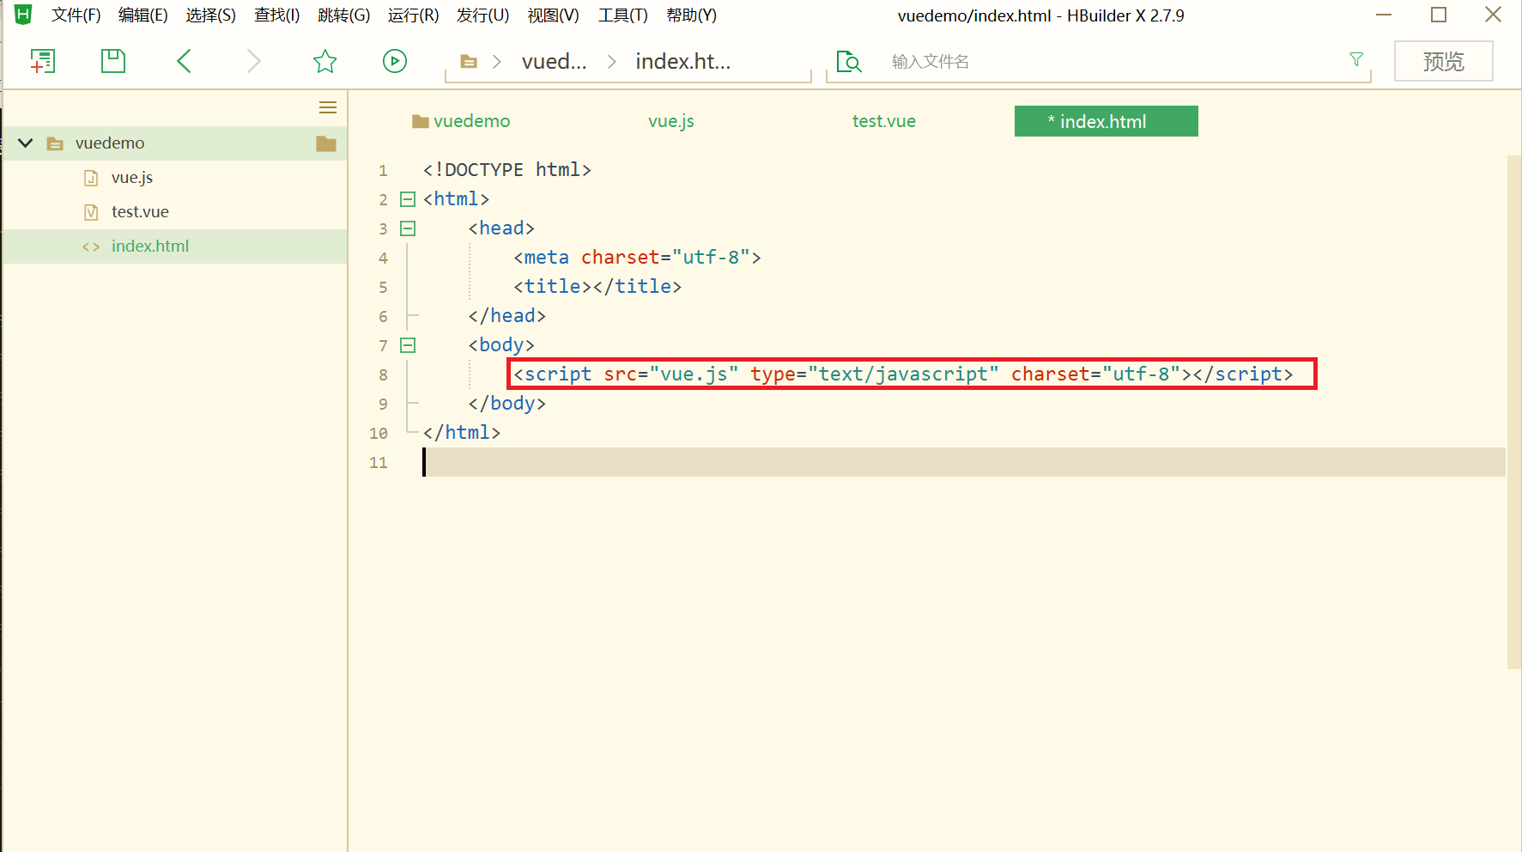Open file search with the magnifier icon
The height and width of the screenshot is (852, 1522).
848,60
